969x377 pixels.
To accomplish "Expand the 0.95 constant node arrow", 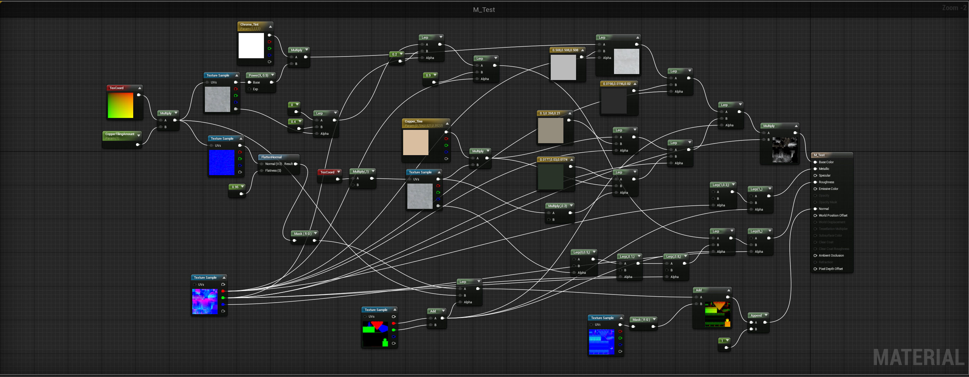I will [242, 187].
